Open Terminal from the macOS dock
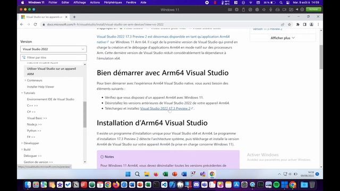The width and height of the screenshot is (340, 191). pos(156,185)
